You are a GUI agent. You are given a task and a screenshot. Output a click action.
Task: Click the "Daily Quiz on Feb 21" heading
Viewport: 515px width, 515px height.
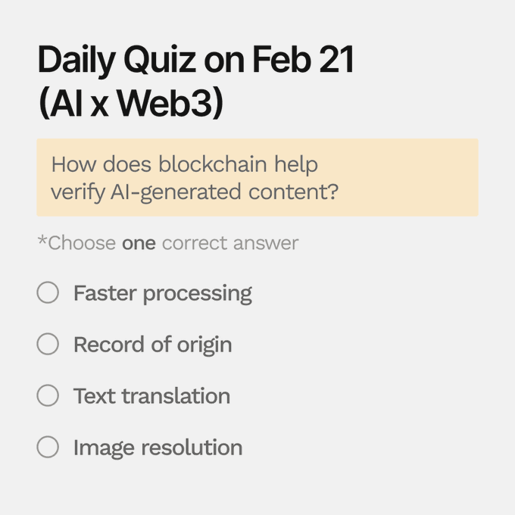[x=195, y=59]
